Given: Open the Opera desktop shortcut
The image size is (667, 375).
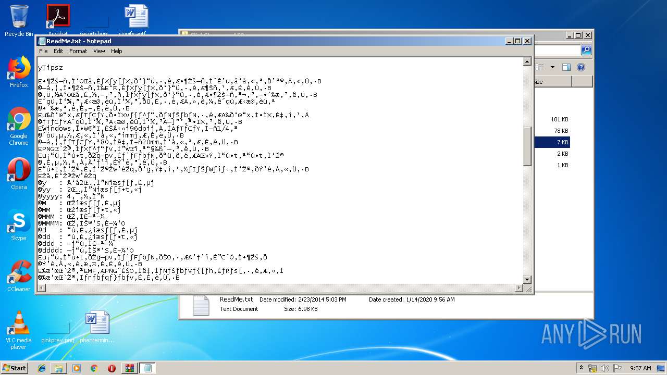Looking at the screenshot, I should tap(19, 174).
